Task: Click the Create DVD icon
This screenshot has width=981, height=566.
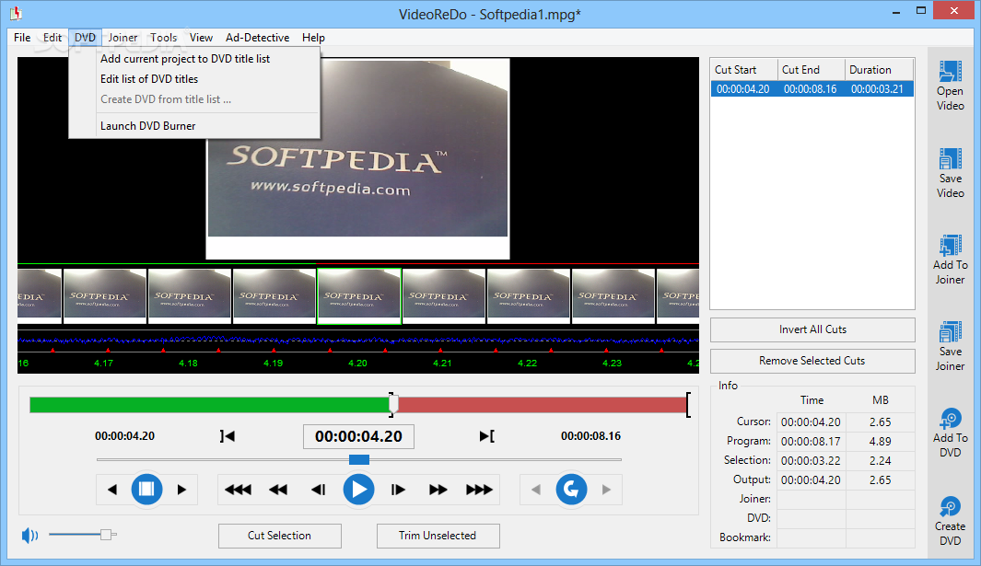Action: (950, 506)
